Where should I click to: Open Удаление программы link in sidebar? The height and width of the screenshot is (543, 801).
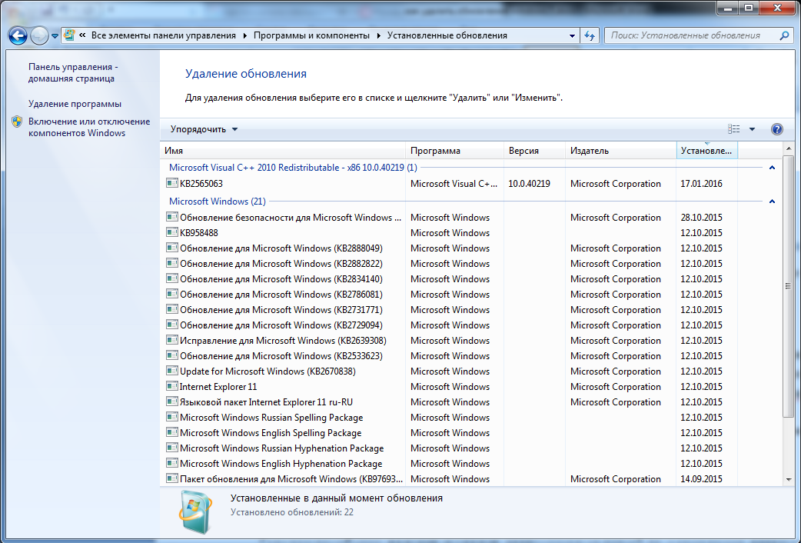point(75,104)
